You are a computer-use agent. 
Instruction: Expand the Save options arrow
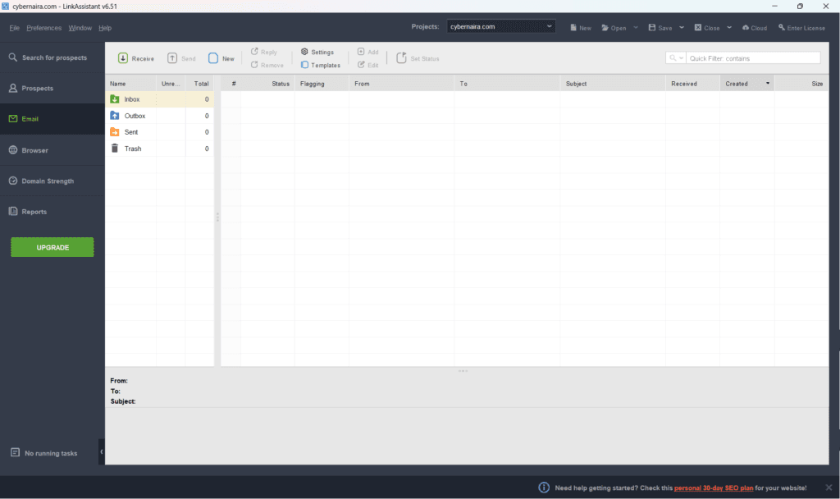coord(682,27)
